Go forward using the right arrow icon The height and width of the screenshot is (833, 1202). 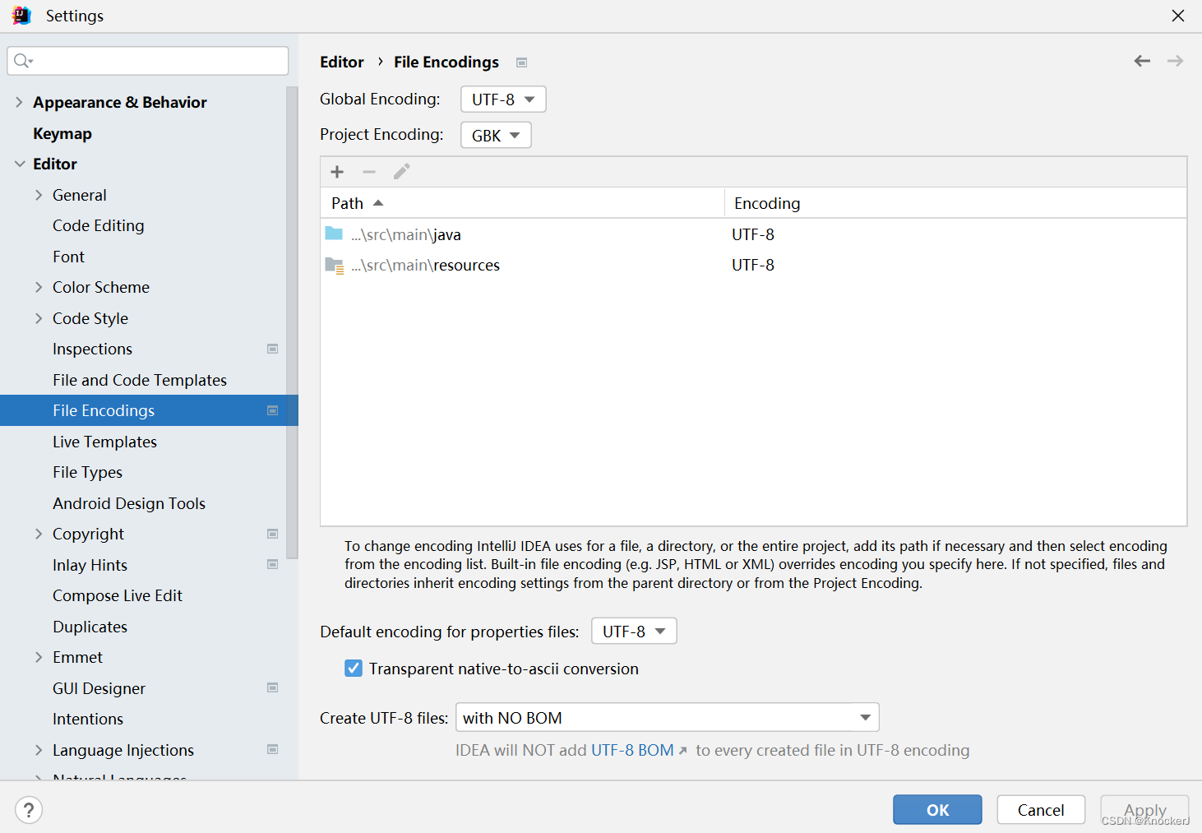point(1175,61)
